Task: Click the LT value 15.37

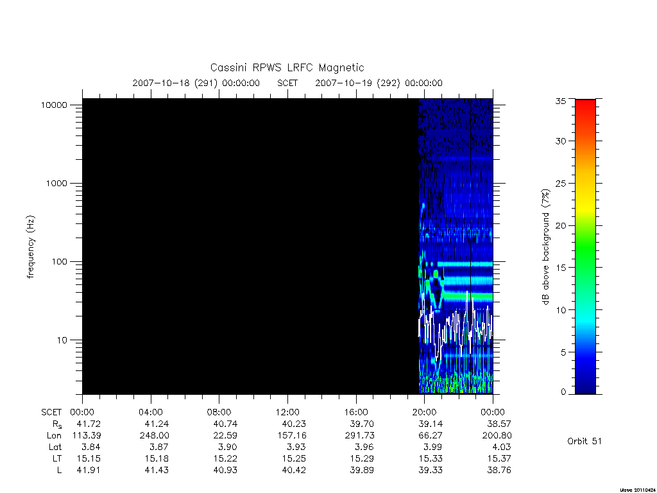Action: [499, 458]
